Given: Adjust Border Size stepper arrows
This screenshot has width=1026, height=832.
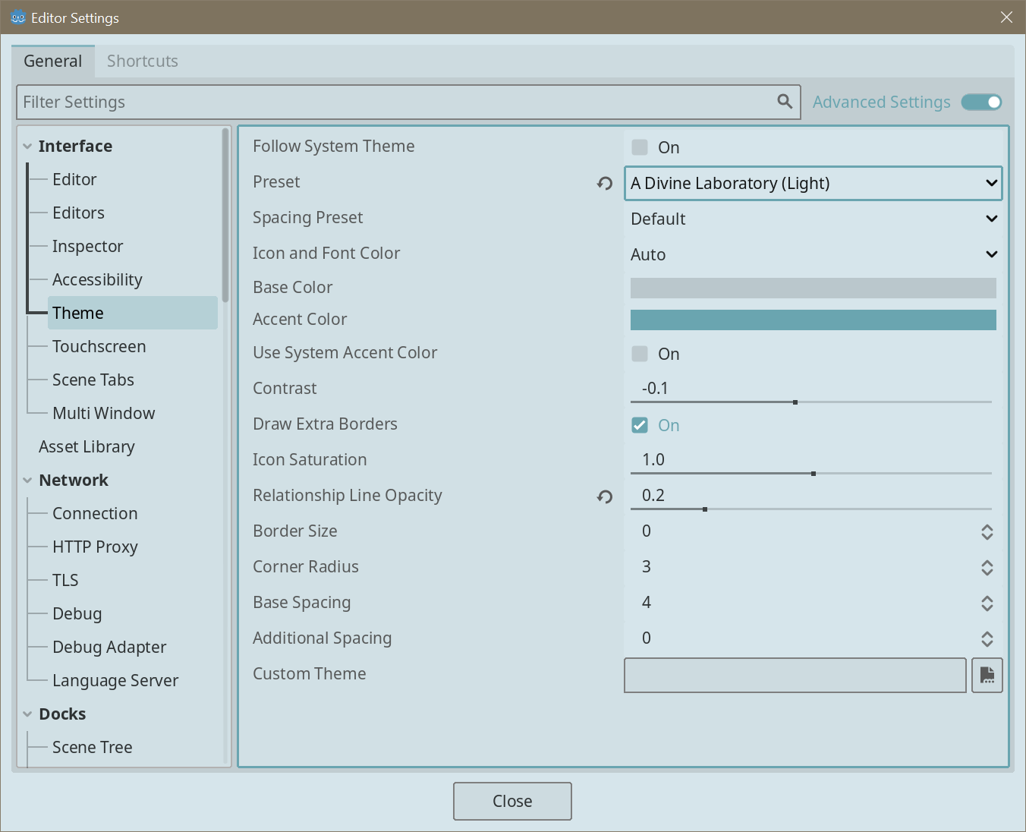Looking at the screenshot, I should coord(987,532).
